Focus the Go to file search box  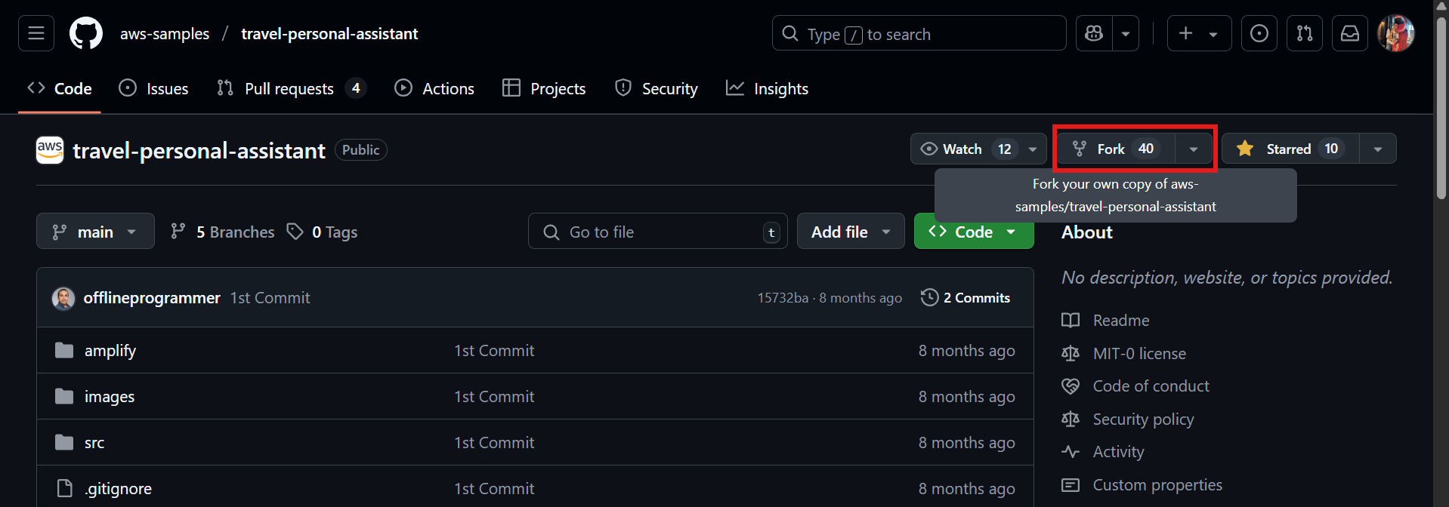tap(657, 231)
